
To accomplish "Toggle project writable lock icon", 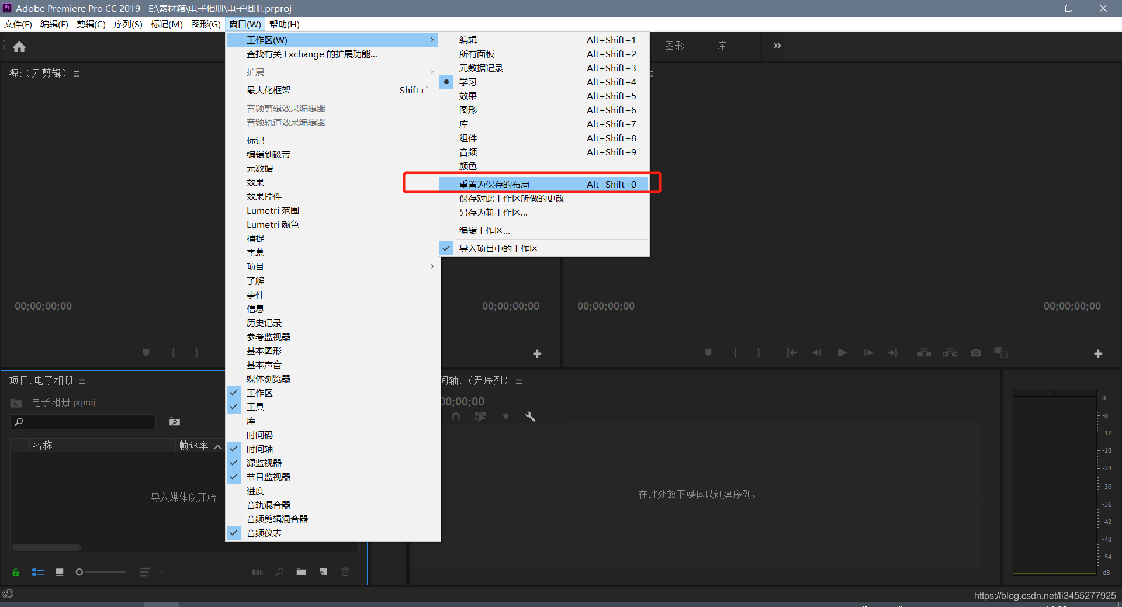I will [16, 573].
